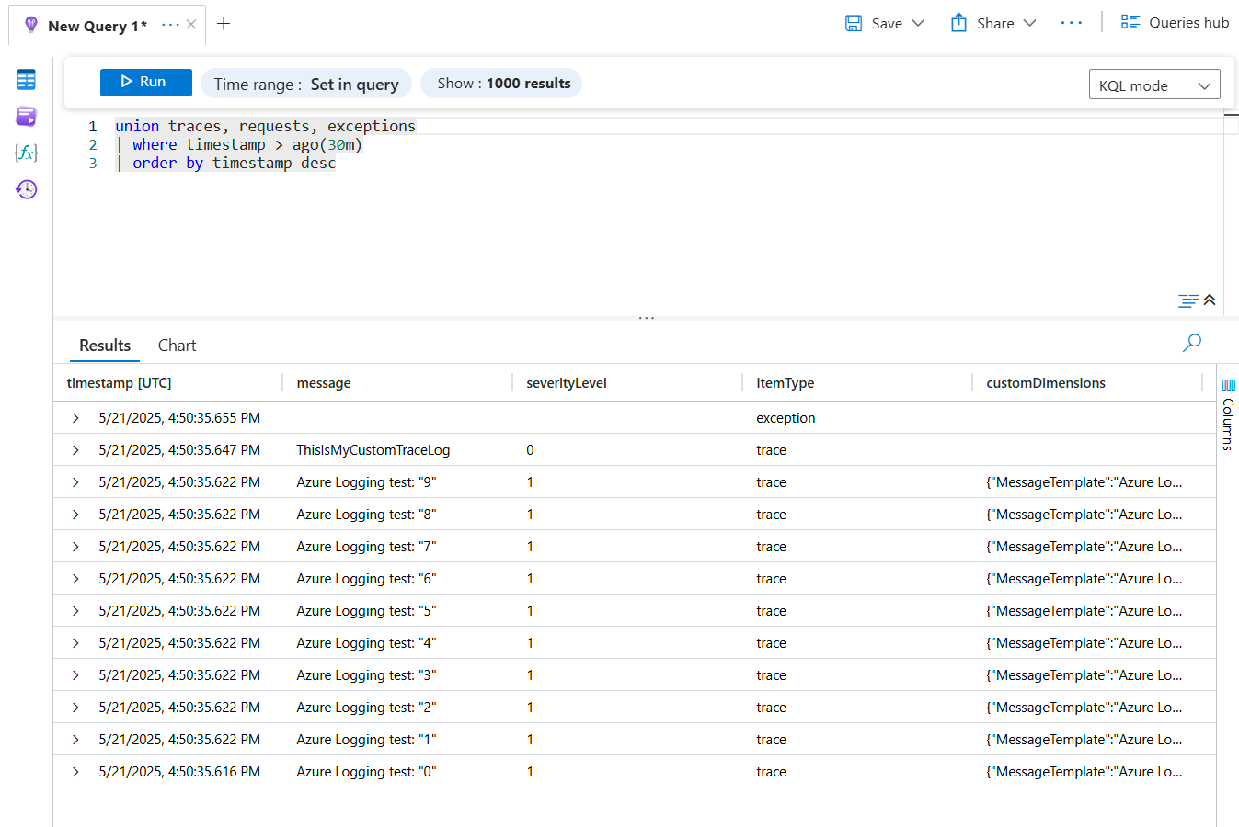Viewport: 1239px width, 827px height.
Task: Open the Query history sidebar icon
Action: (26, 189)
